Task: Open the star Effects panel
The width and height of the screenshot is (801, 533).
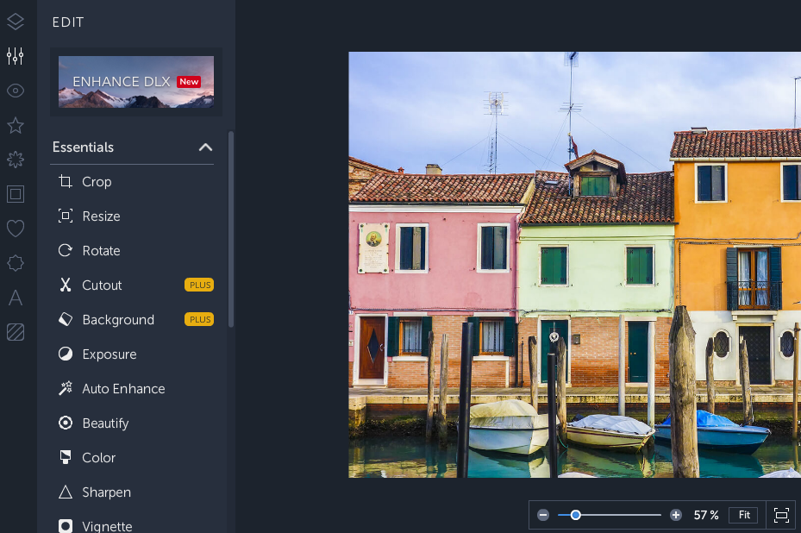Action: 16,125
